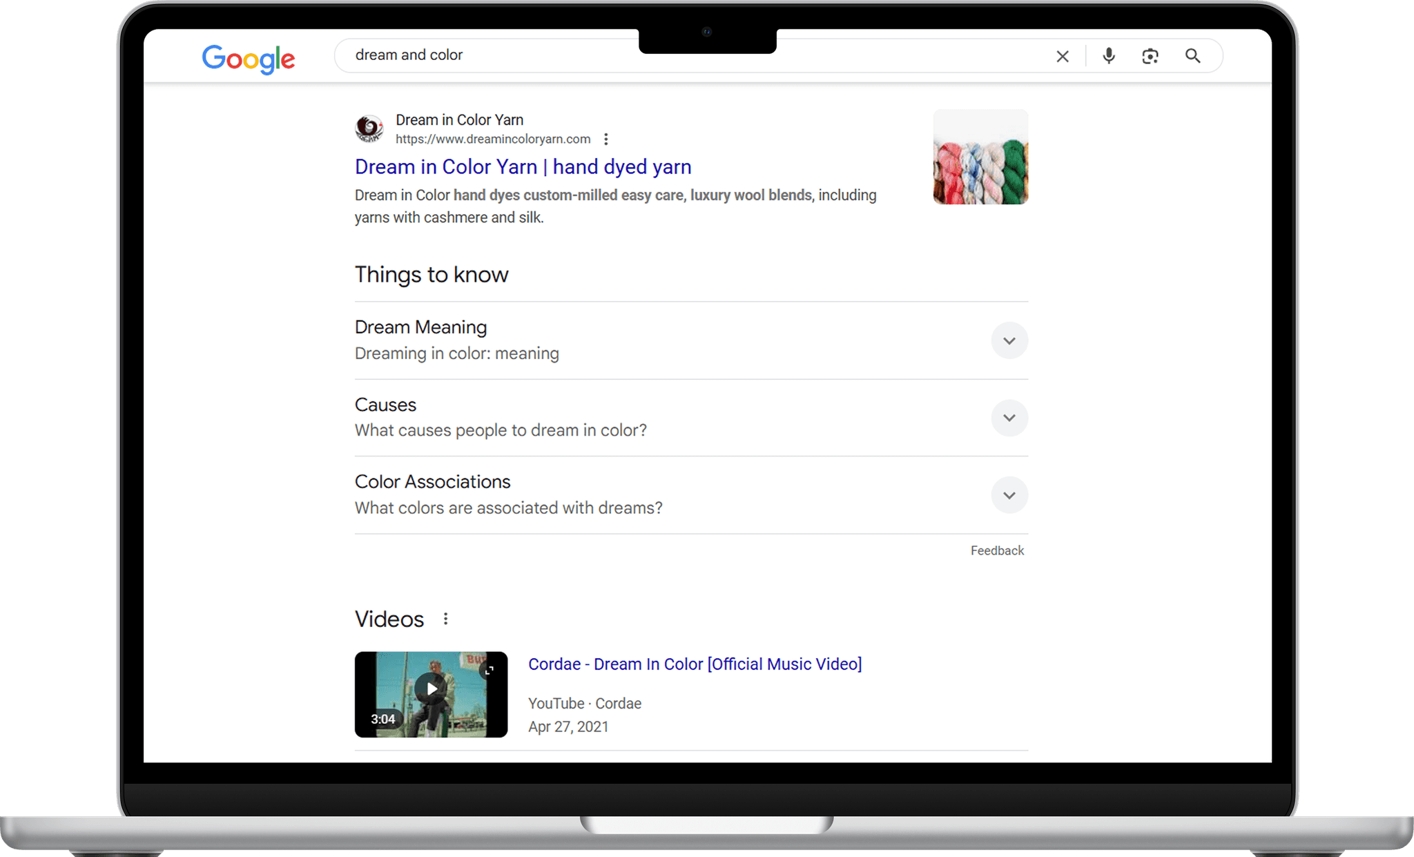
Task: Click What causes people to dream question
Action: (x=501, y=431)
